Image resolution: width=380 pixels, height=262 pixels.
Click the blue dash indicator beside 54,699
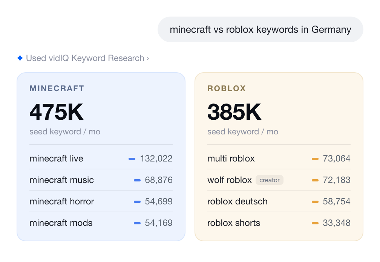(x=137, y=202)
